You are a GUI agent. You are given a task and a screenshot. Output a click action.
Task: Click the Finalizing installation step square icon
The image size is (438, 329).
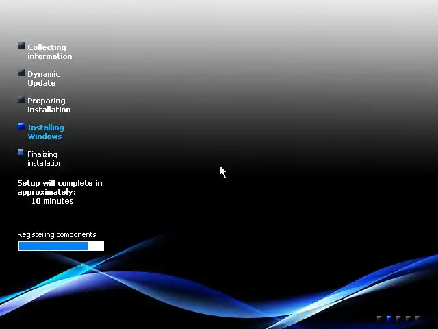pyautogui.click(x=21, y=152)
